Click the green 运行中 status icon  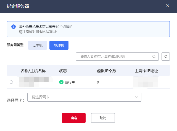click(x=61, y=82)
